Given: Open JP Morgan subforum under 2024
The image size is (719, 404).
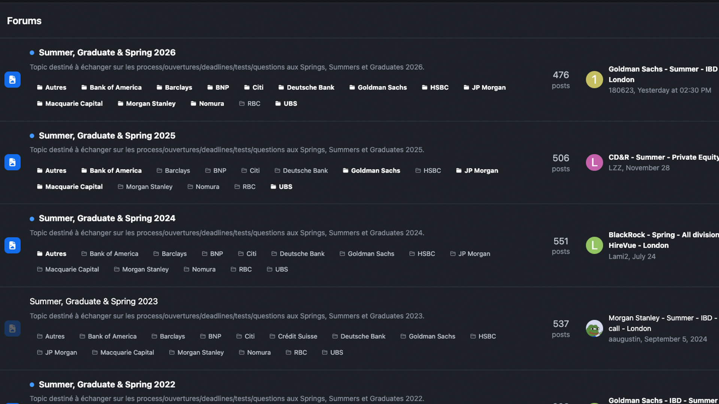Looking at the screenshot, I should pyautogui.click(x=474, y=254).
